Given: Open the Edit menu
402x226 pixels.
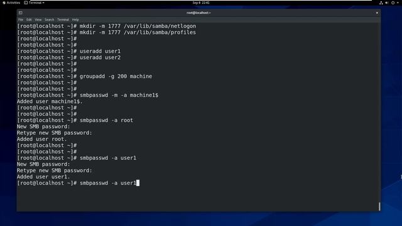Looking at the screenshot, I should (x=29, y=19).
